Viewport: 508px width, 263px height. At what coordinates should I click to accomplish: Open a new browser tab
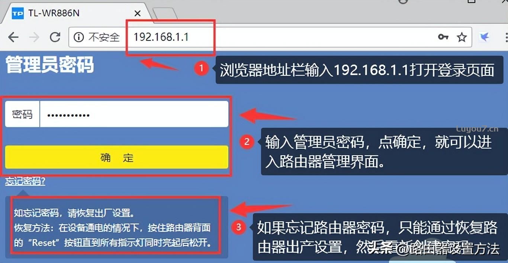[x=164, y=14]
